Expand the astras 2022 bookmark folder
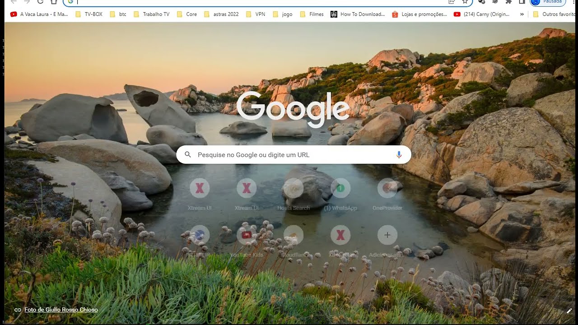Image resolution: width=578 pixels, height=325 pixels. point(221,14)
